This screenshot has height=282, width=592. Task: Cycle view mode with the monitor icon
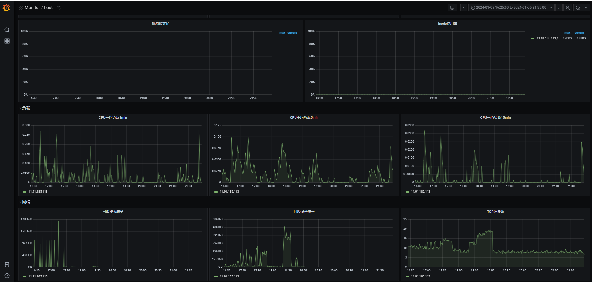[452, 8]
